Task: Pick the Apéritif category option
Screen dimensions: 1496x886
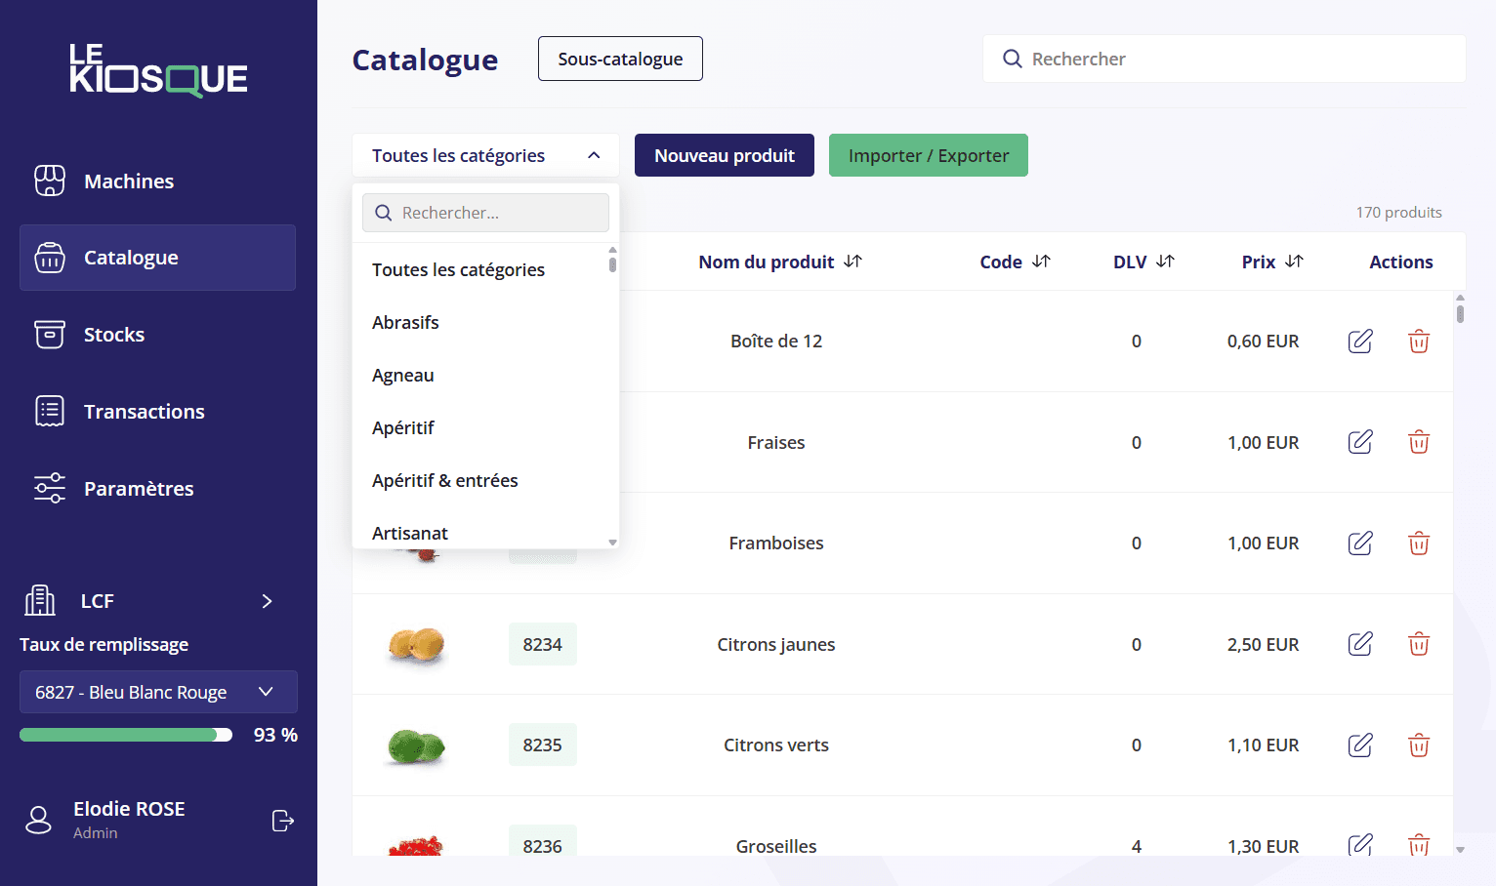Action: tap(479, 428)
